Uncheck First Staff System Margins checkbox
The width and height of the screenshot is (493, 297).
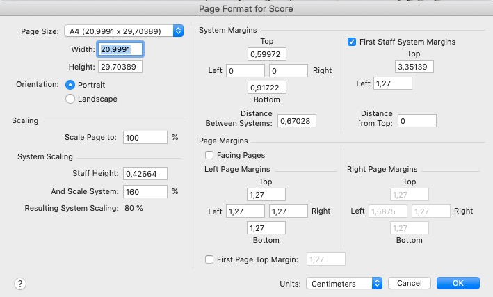(352, 42)
